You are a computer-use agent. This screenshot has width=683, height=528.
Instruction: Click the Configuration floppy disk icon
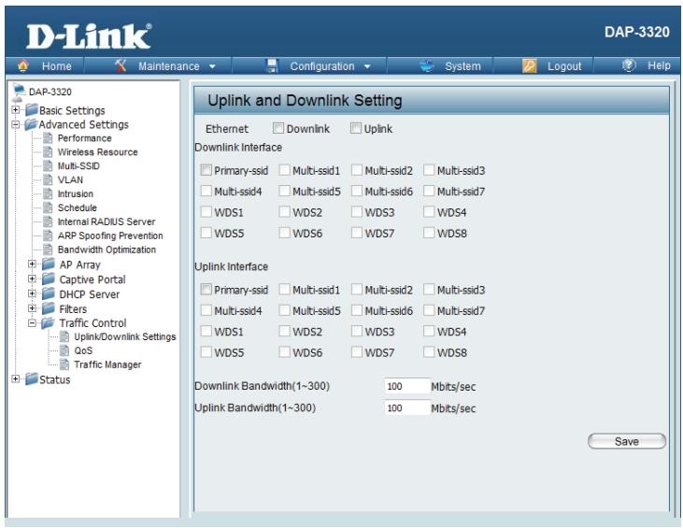point(272,65)
